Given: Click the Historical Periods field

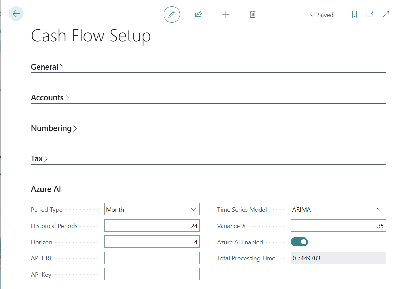Looking at the screenshot, I should point(152,226).
